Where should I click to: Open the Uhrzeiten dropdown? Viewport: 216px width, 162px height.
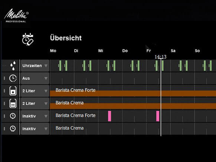[35, 66]
